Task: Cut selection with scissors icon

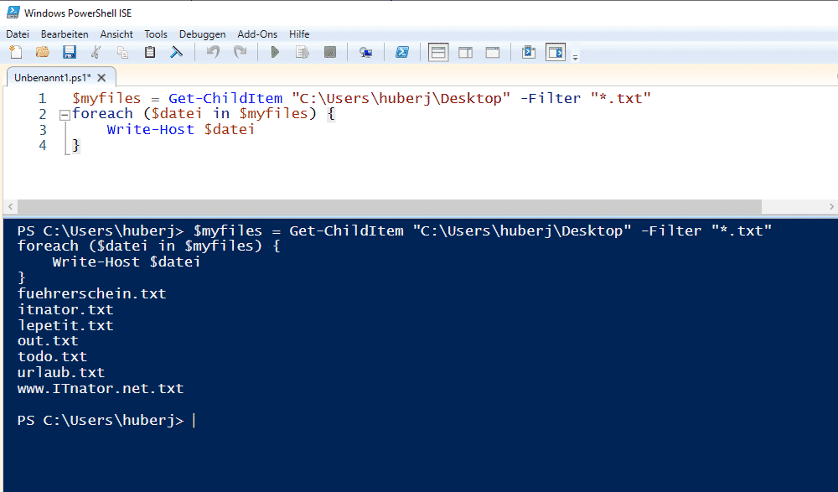Action: click(x=96, y=52)
